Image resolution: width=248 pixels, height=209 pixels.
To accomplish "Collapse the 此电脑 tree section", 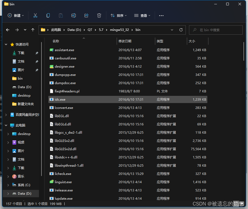I will 6,125.
